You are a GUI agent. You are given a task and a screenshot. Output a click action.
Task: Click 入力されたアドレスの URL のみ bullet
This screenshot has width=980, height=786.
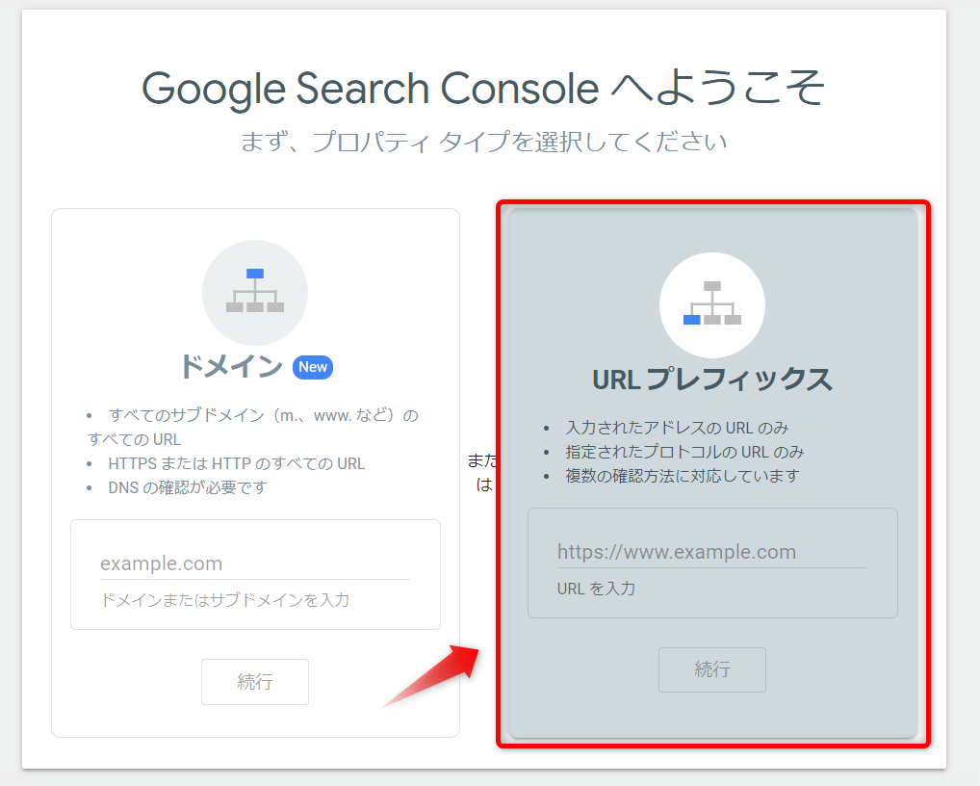pos(677,428)
